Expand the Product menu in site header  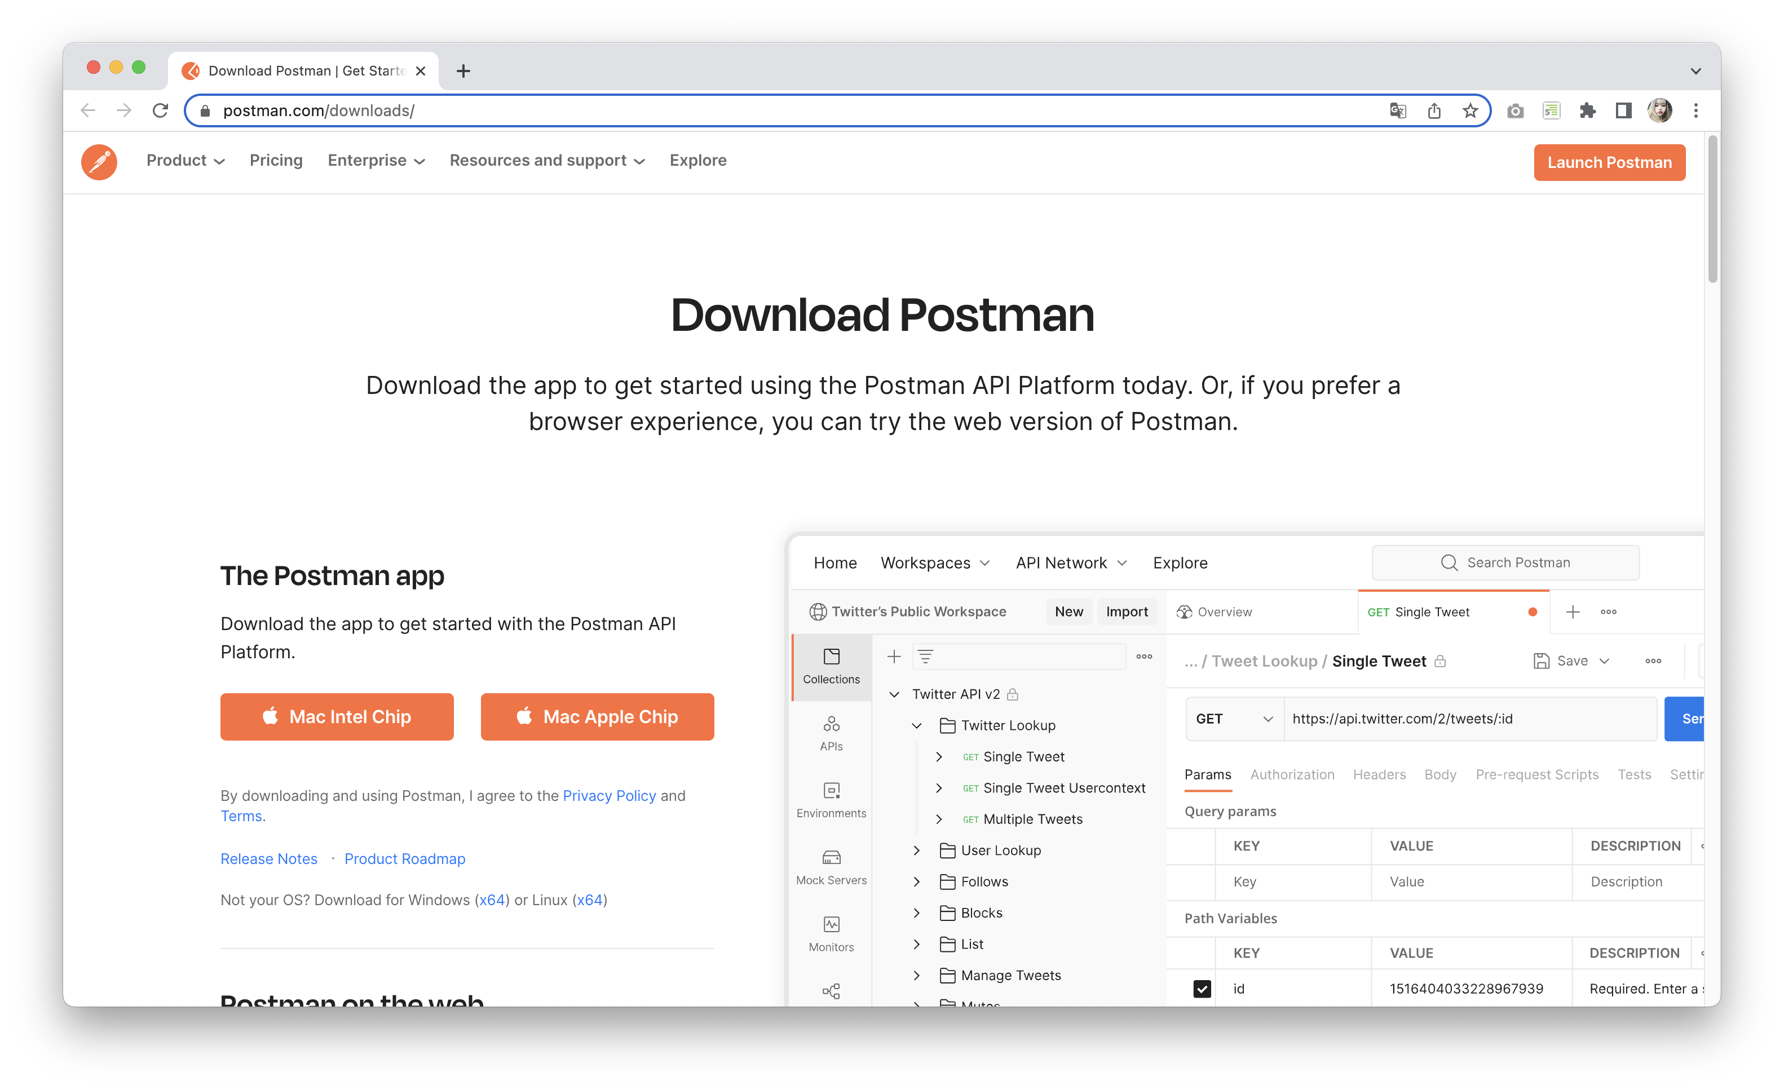point(186,160)
